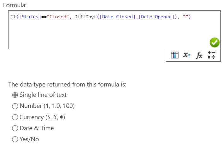The image size is (222, 145).
Task: Select the Date & Time radio button
Action: [x=15, y=128]
